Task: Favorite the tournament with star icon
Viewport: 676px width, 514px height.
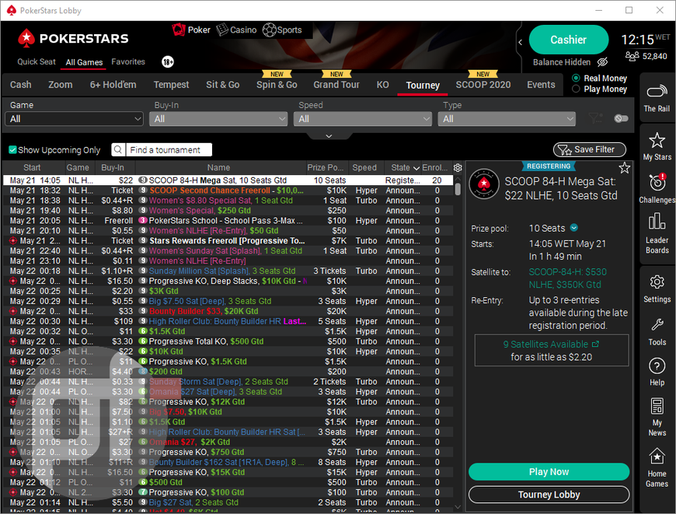Action: [624, 168]
